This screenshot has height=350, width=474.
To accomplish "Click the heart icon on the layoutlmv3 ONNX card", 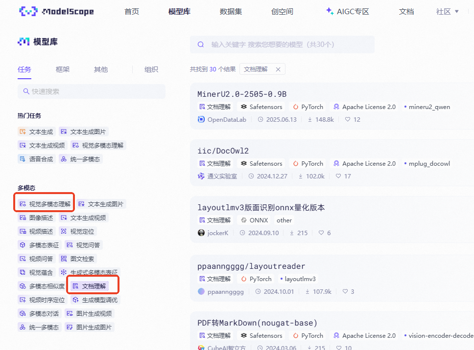I will click(321, 233).
